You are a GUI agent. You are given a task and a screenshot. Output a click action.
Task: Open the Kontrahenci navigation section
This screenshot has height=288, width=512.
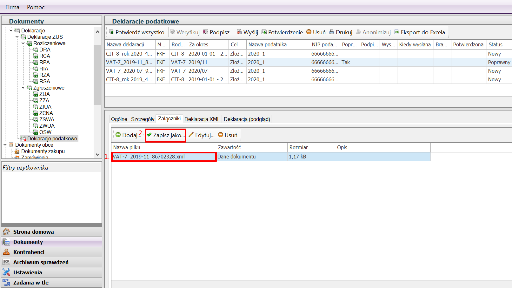52,252
